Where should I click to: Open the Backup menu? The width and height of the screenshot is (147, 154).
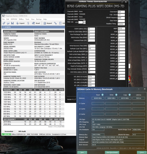click(x=39, y=19)
